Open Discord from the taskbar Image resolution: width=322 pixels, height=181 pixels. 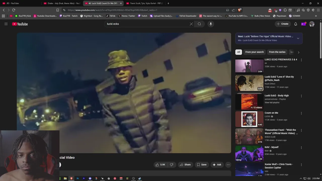pos(90,178)
